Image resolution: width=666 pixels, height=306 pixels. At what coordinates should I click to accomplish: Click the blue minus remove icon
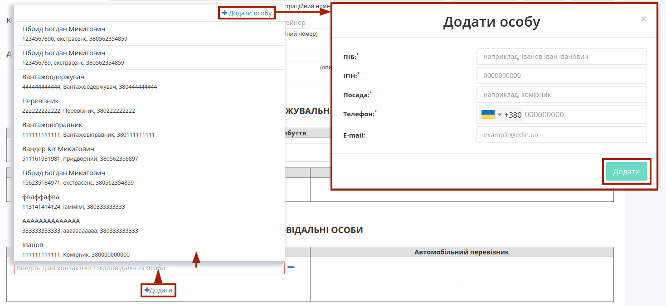291,267
